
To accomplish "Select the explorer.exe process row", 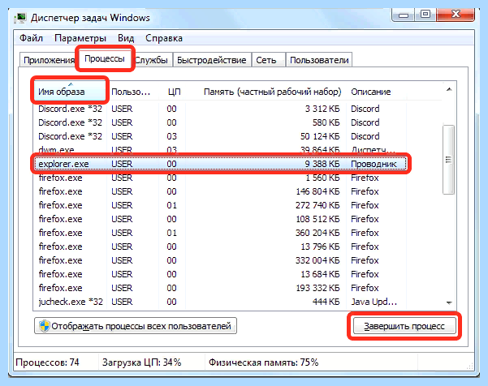I will click(220, 164).
